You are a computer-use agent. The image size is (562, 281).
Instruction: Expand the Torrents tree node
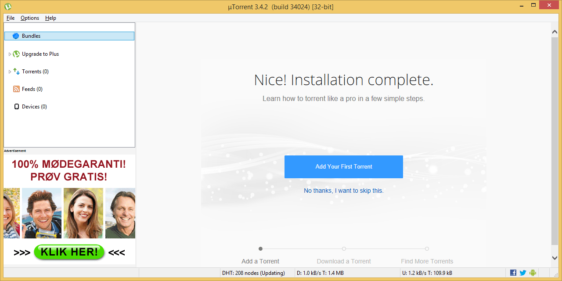(10, 72)
